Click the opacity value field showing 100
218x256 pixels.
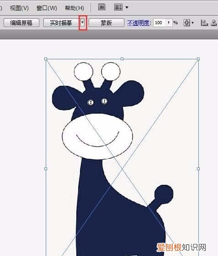click(160, 23)
